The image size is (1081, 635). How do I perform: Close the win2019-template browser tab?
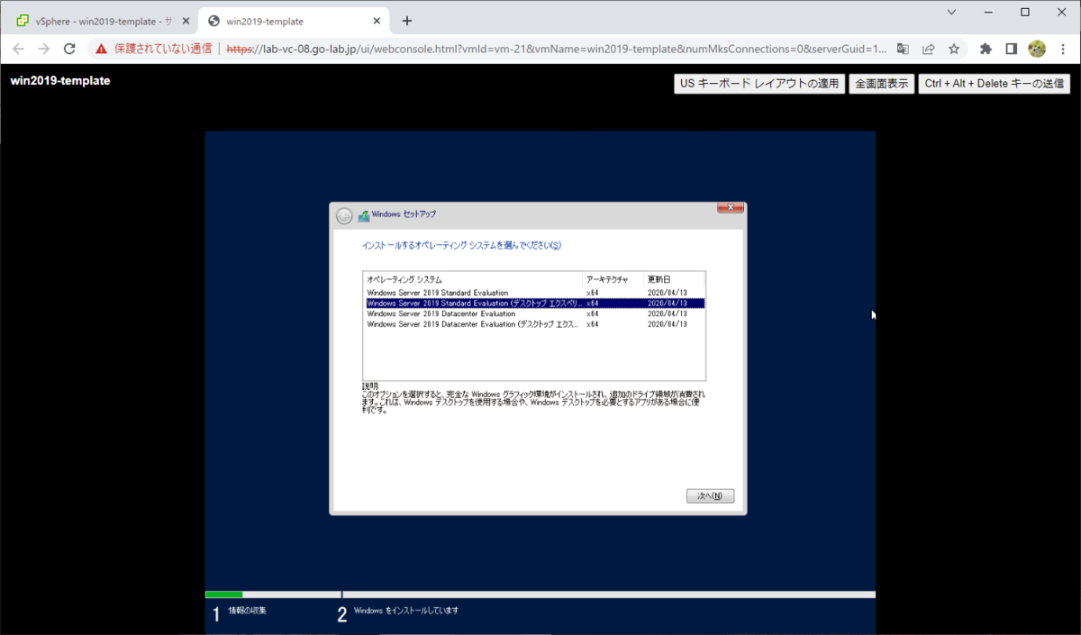(375, 21)
